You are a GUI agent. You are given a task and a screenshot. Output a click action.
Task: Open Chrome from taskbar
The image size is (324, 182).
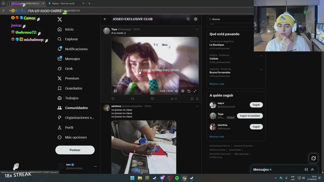click(185, 178)
